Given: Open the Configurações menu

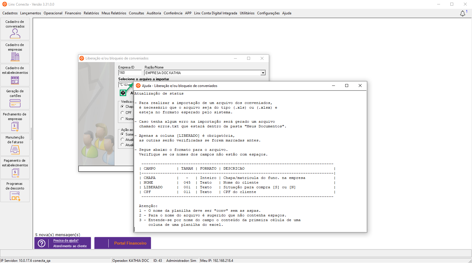Looking at the screenshot, I should [x=268, y=13].
